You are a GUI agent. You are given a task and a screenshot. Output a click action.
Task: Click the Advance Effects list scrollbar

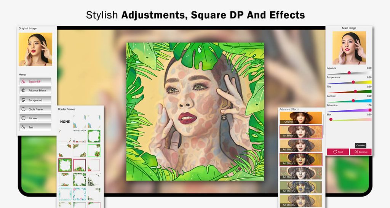tap(324, 125)
